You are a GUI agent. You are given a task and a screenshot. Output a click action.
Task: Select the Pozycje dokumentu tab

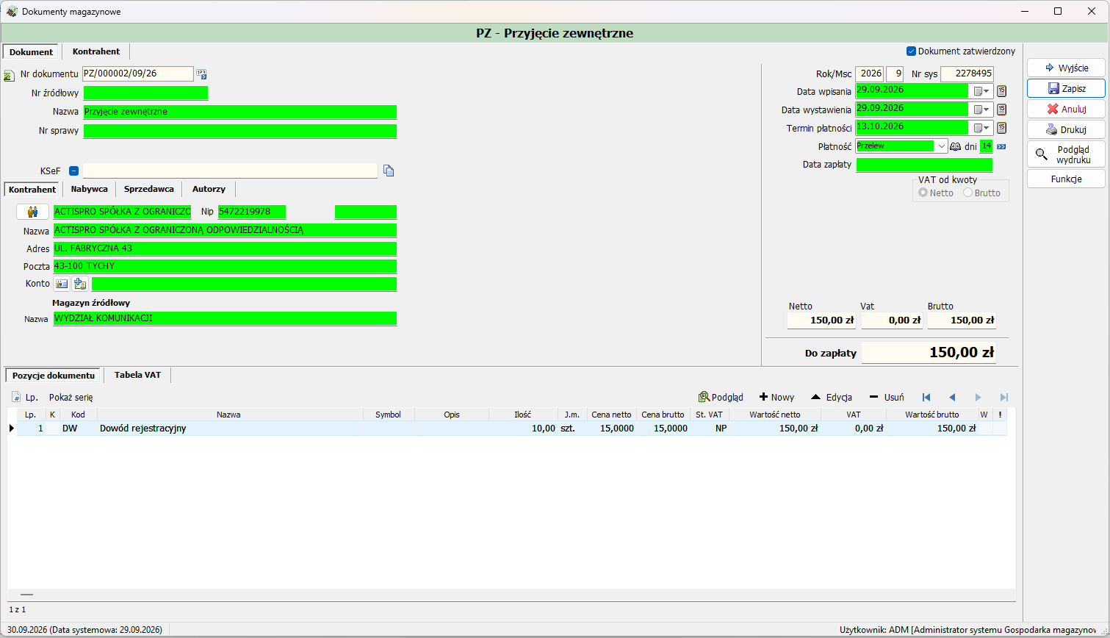[54, 375]
